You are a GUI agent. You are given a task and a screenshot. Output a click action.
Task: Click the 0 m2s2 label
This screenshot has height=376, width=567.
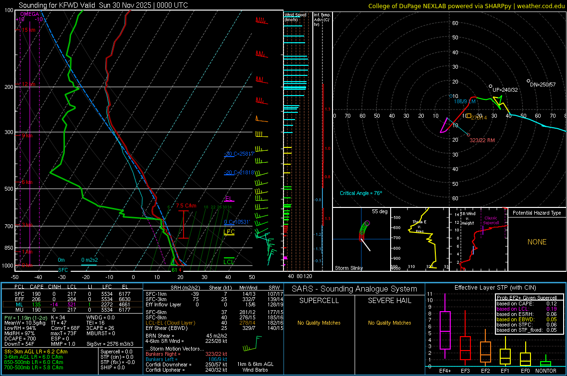(x=89, y=260)
